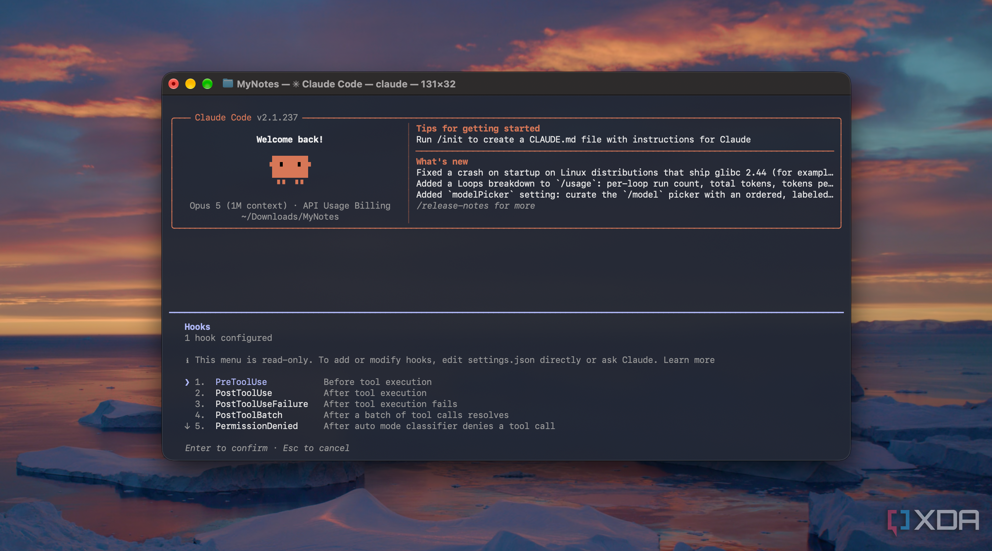This screenshot has width=992, height=551.
Task: Click the 'Added `modelPicker` setting' release note
Action: point(625,194)
